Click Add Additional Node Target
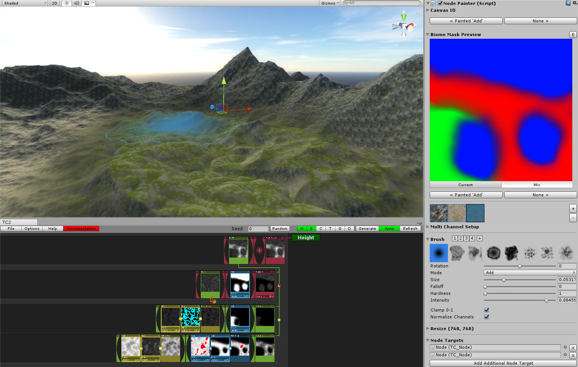Screen dimensions: 578x367 point(503,363)
